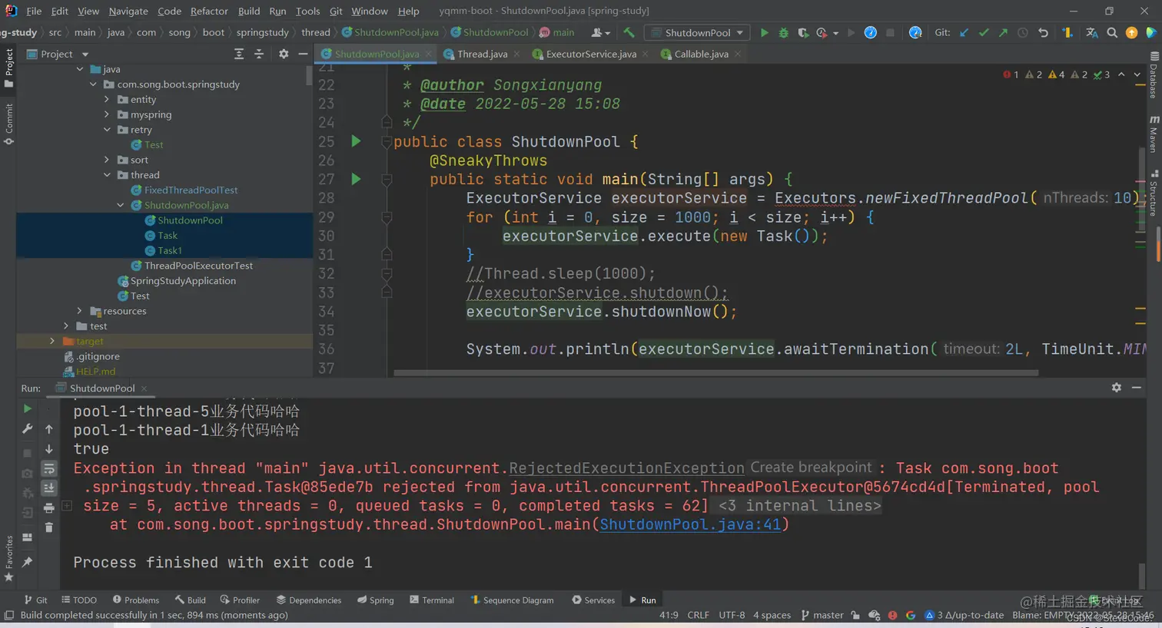Toggle soft-wrap in Run console
Image resolution: width=1162 pixels, height=628 pixels.
click(48, 468)
